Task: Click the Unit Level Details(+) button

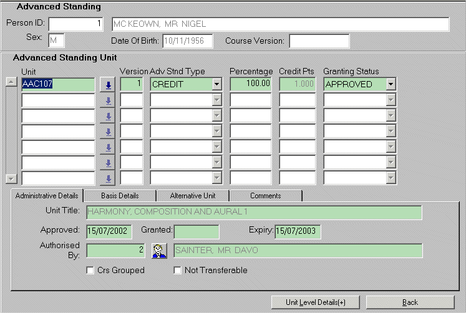Action: coord(316,302)
